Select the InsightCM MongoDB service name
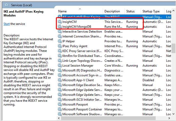The height and width of the screenshot is (121, 176). tap(77, 27)
